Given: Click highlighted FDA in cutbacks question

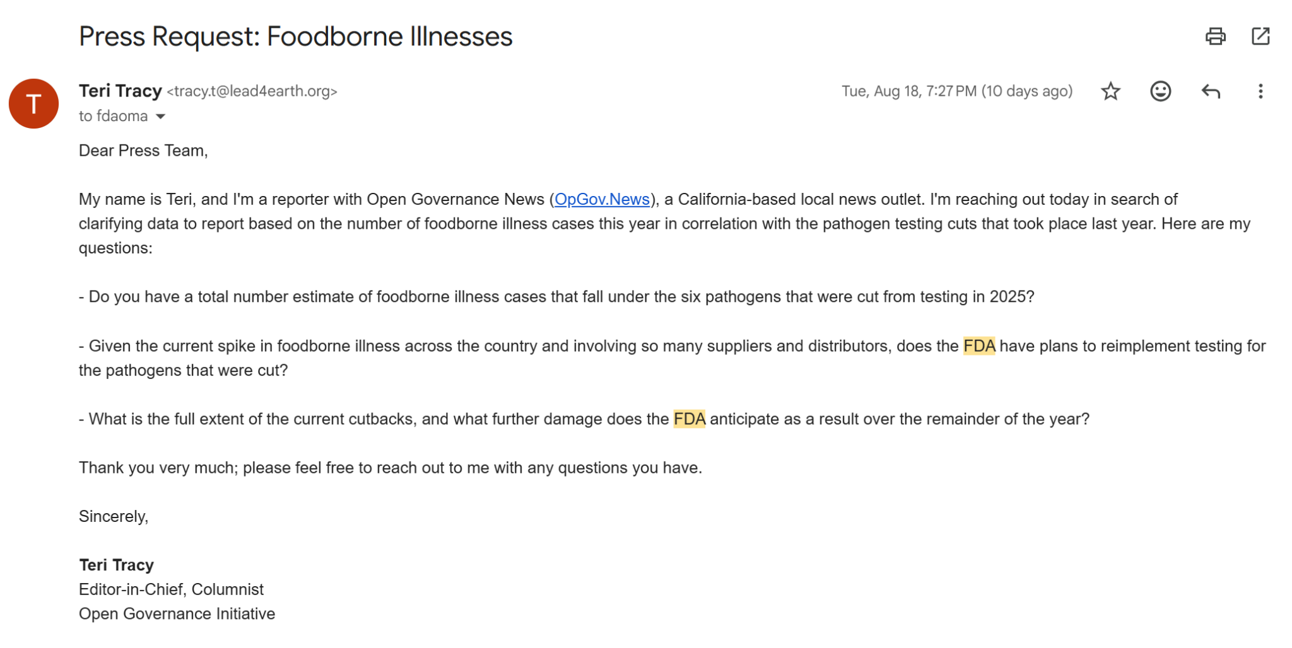Looking at the screenshot, I should coord(689,419).
